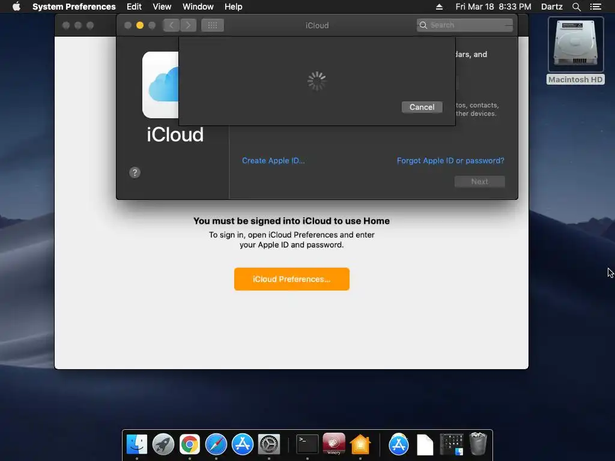Click the Create Apple ID link
This screenshot has height=461, width=615.
[x=273, y=161]
